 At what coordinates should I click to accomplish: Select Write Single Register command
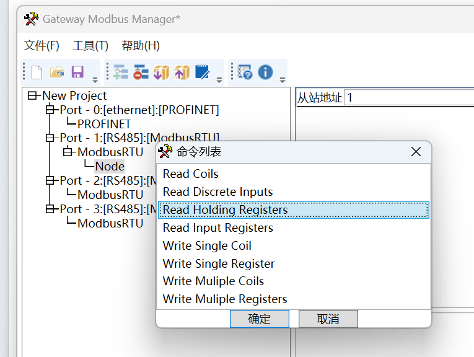tap(294, 263)
